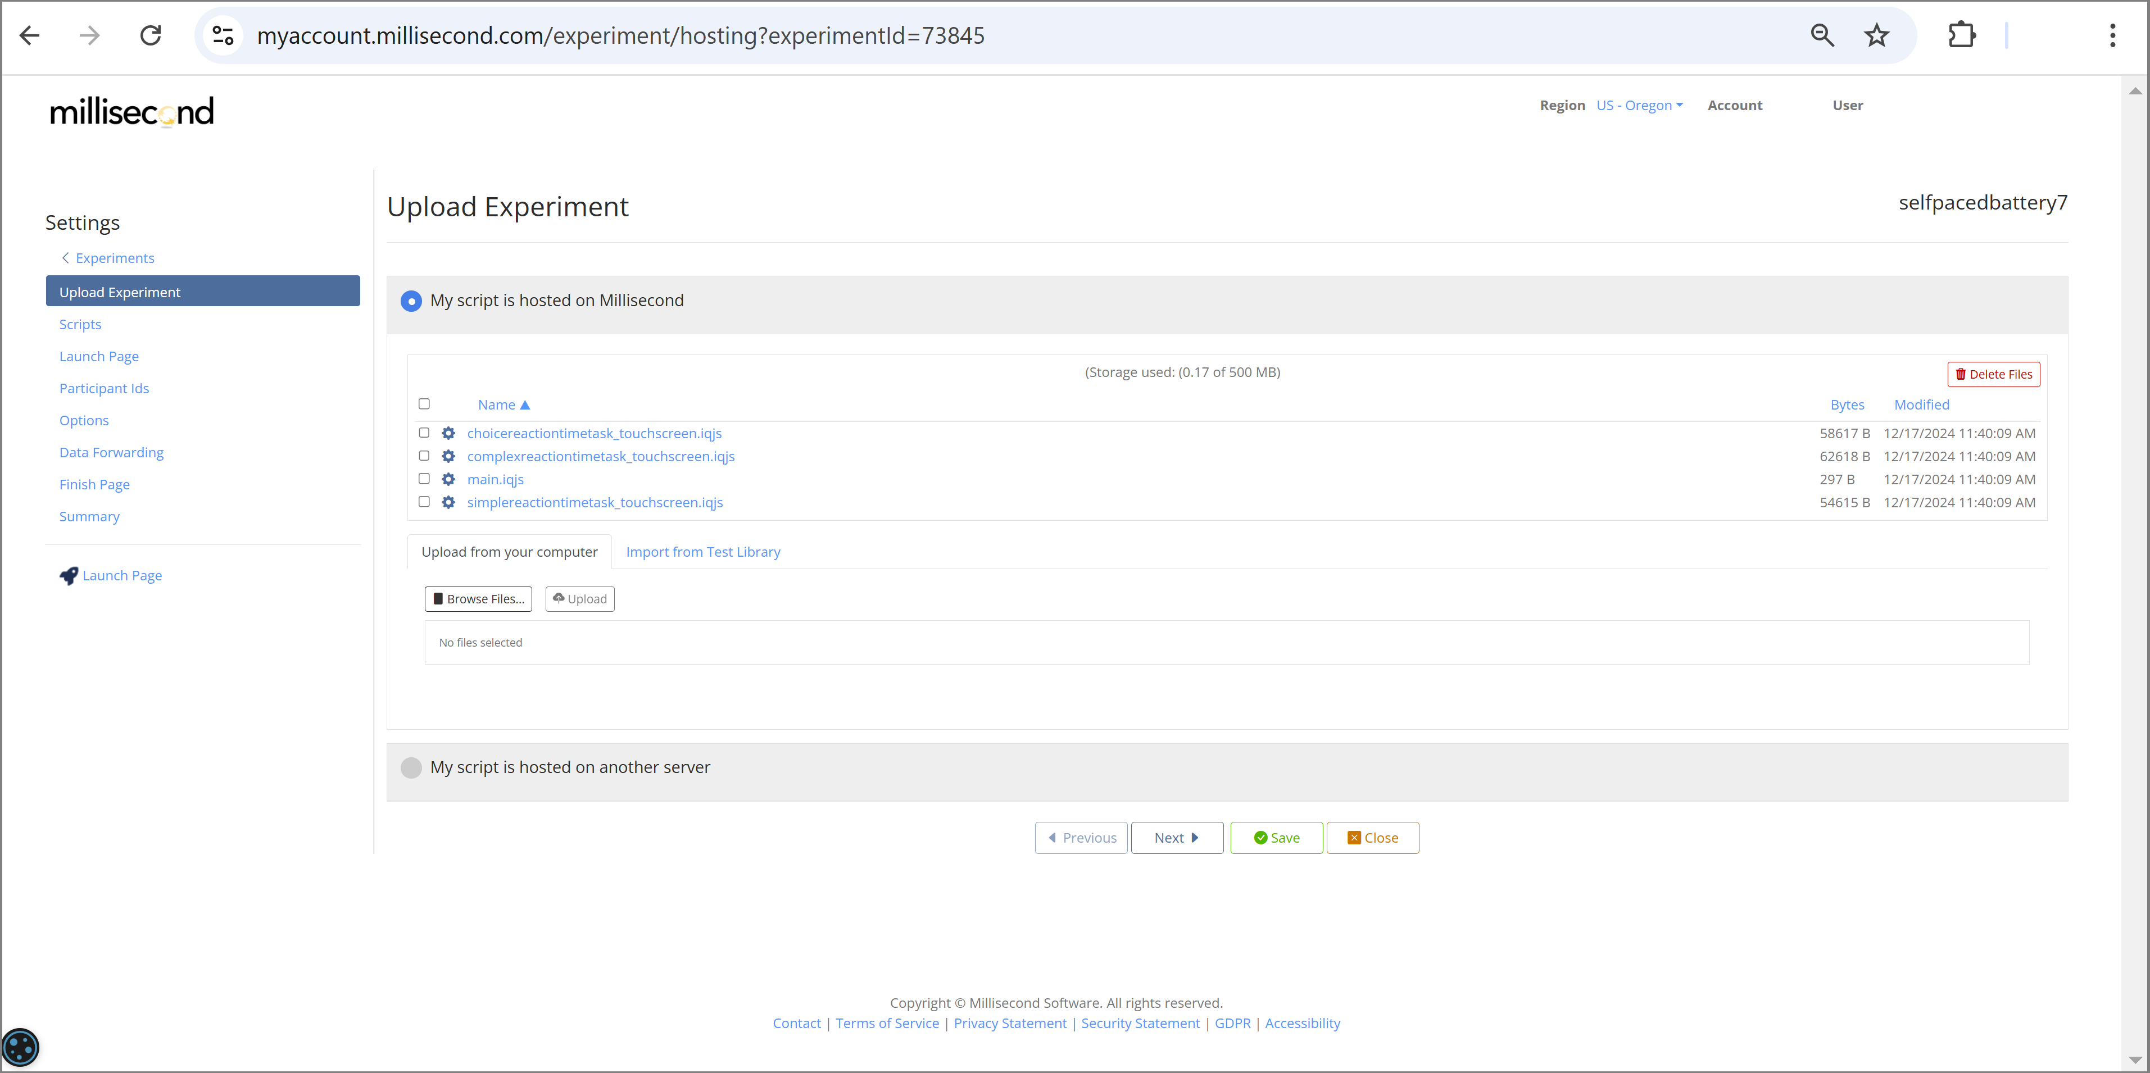The height and width of the screenshot is (1073, 2150).
Task: Open GDPR footer link
Action: point(1232,1024)
